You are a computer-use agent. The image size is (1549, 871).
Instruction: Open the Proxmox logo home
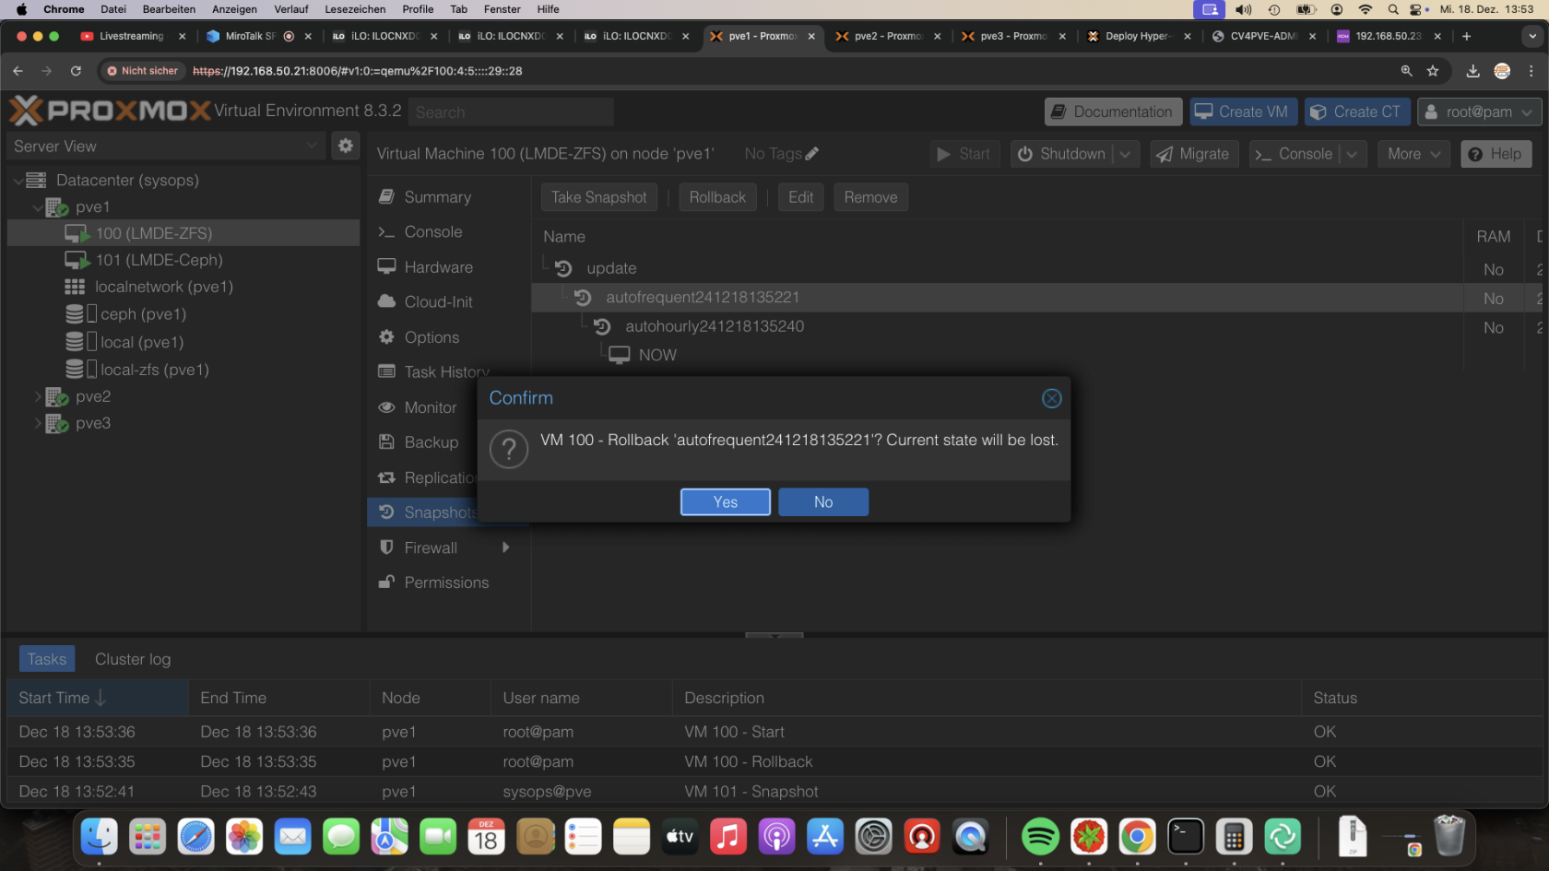(110, 111)
